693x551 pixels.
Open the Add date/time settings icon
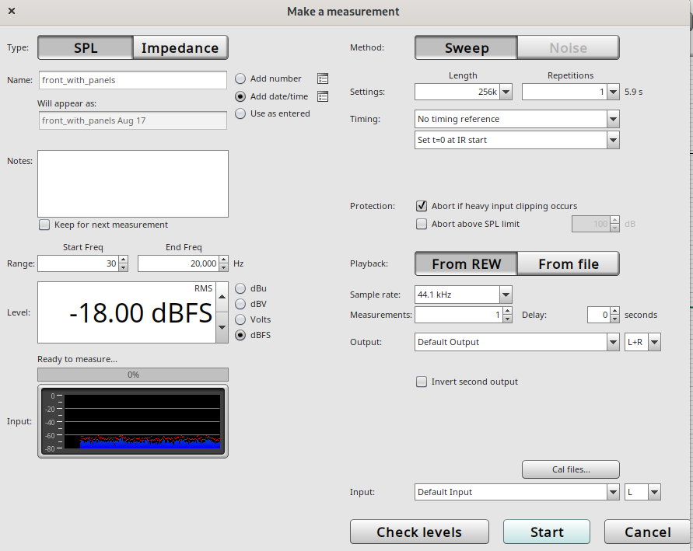[323, 96]
